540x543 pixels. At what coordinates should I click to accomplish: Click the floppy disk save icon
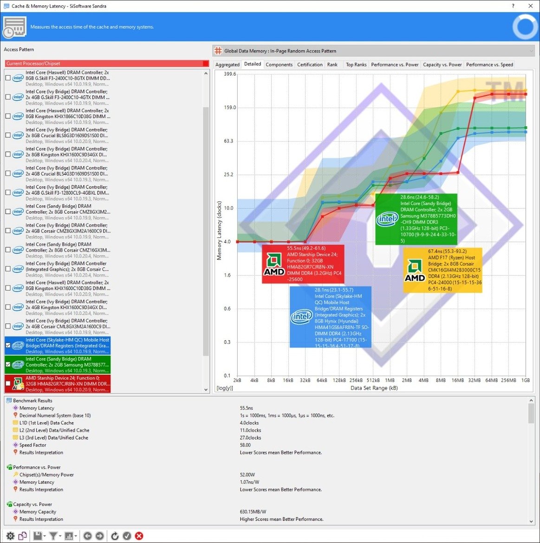click(x=38, y=536)
